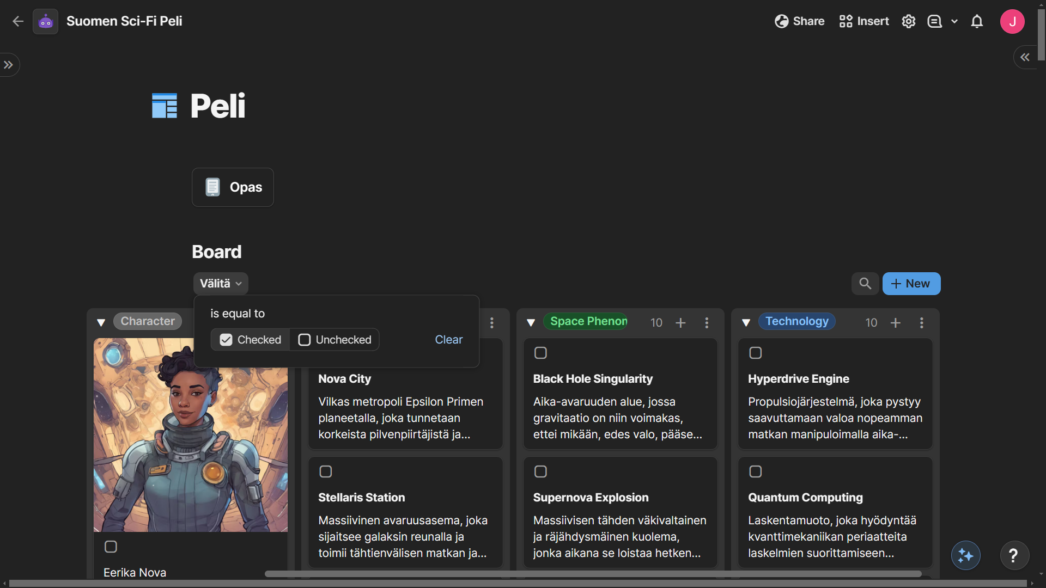This screenshot has width=1046, height=588.
Task: Click the back arrow in header
Action: click(18, 21)
